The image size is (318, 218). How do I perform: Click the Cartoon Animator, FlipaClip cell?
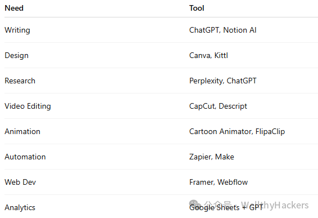pos(237,132)
